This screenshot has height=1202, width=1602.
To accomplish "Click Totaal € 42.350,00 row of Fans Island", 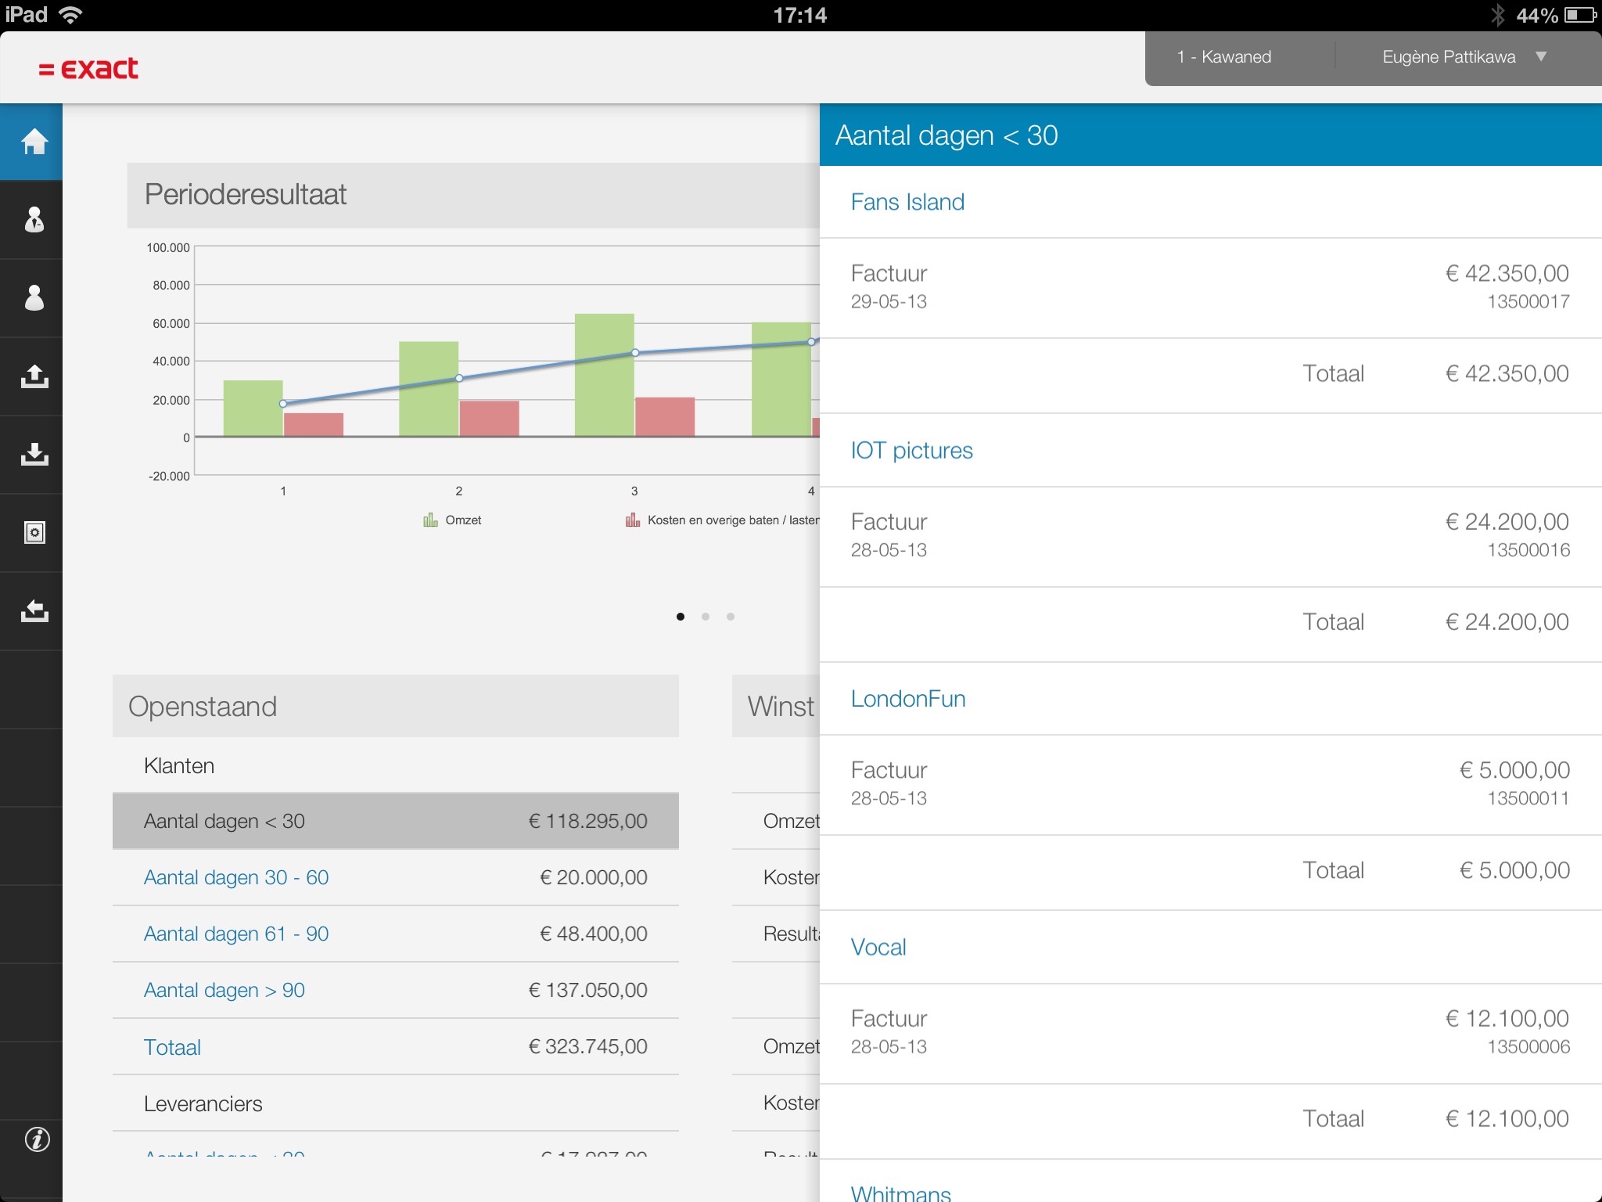I will (x=1211, y=376).
